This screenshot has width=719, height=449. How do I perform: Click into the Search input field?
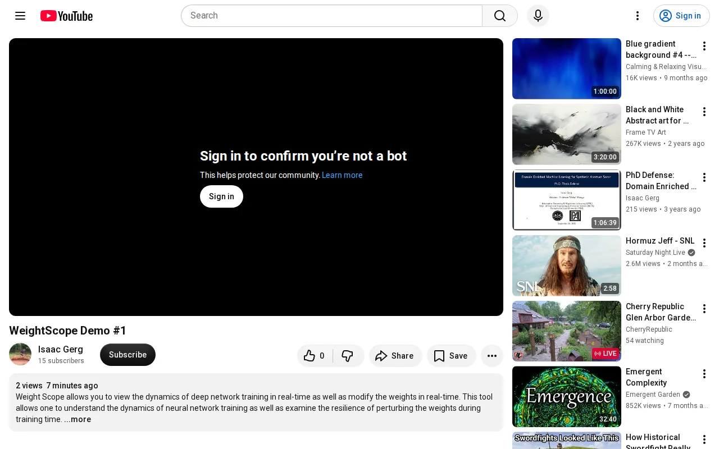click(331, 16)
